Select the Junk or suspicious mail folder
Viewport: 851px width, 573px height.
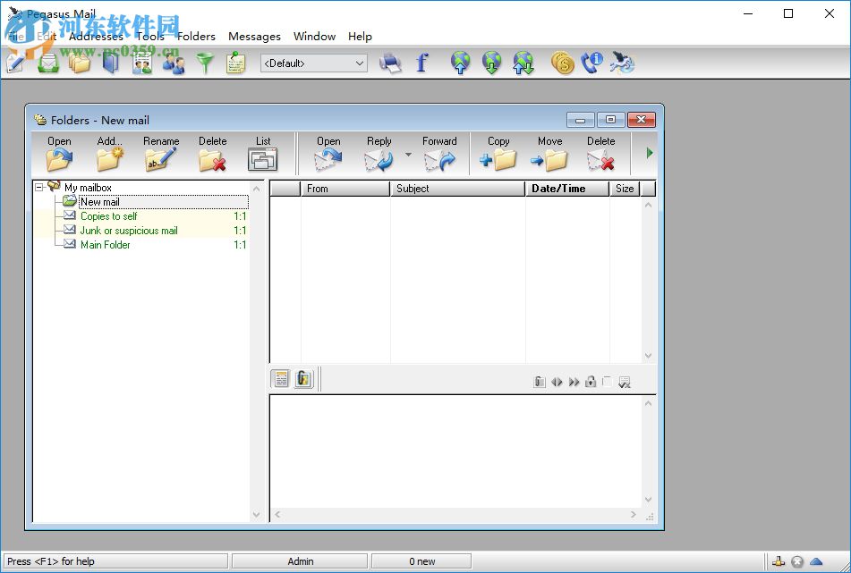click(129, 231)
